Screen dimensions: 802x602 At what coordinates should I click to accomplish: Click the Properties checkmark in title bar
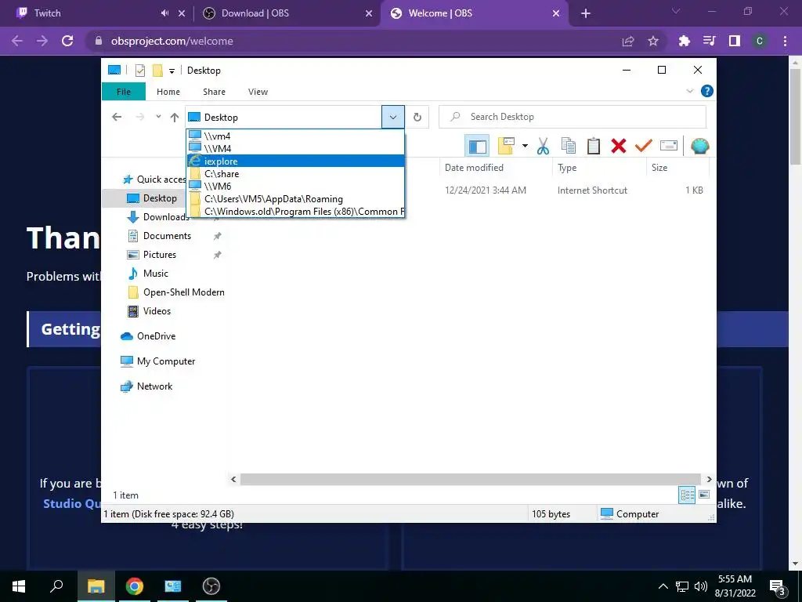tap(140, 71)
